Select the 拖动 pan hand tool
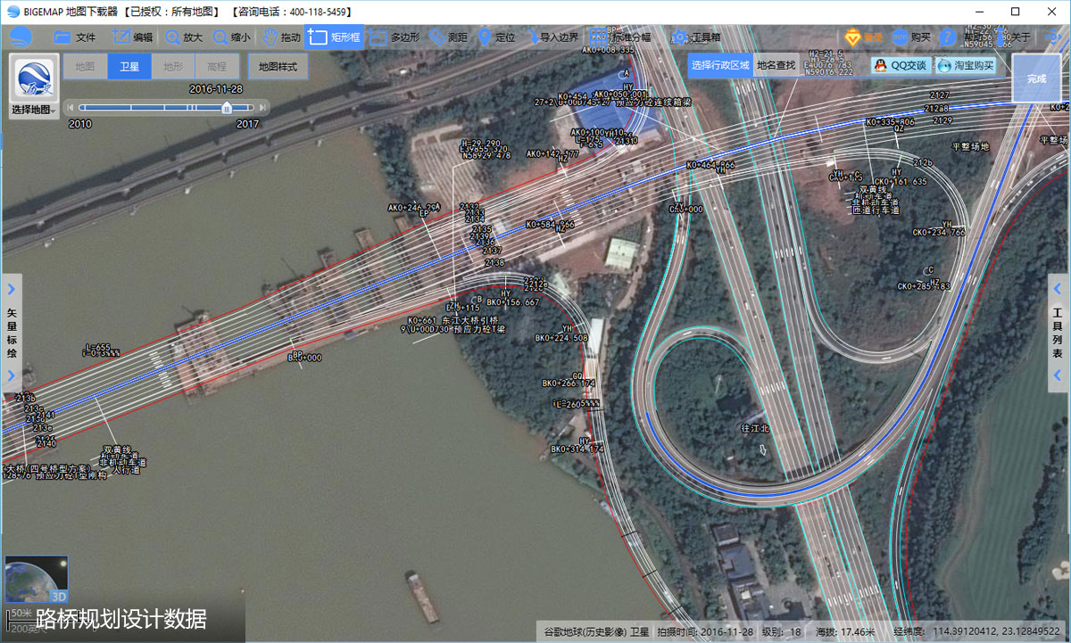1071x643 pixels. point(281,37)
